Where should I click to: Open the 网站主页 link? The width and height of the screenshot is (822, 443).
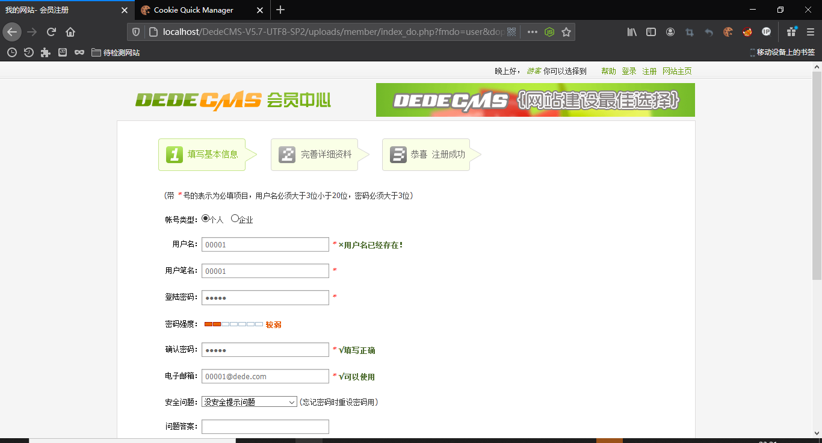[x=677, y=70]
